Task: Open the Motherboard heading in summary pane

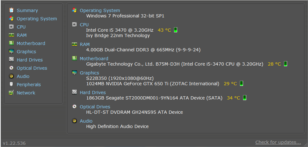Action: 94,59
